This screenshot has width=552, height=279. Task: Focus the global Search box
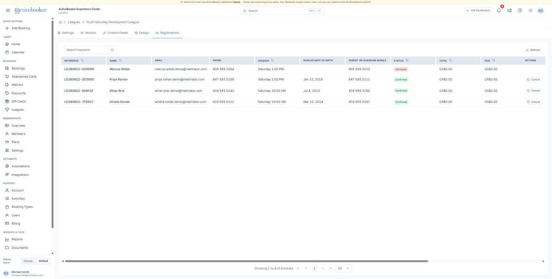point(282,11)
